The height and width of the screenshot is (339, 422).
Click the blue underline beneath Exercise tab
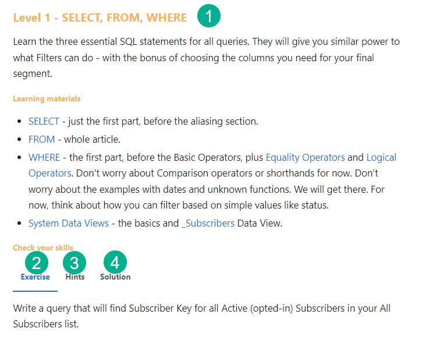click(35, 290)
